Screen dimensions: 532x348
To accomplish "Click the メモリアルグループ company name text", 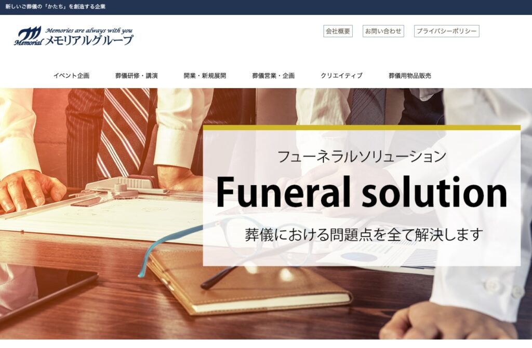I will pyautogui.click(x=89, y=40).
